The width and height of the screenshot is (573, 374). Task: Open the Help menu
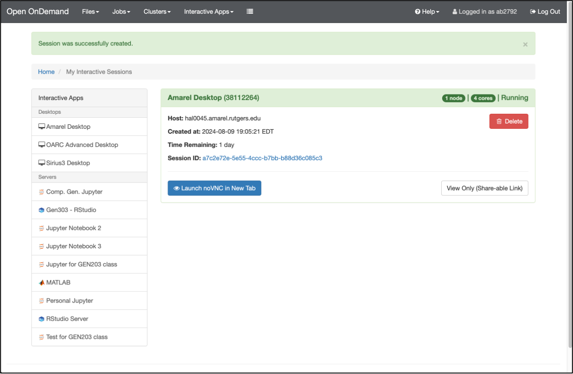[427, 11]
